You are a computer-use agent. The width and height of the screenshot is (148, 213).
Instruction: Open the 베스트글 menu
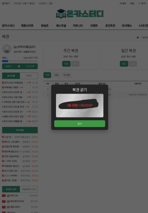[61, 26]
